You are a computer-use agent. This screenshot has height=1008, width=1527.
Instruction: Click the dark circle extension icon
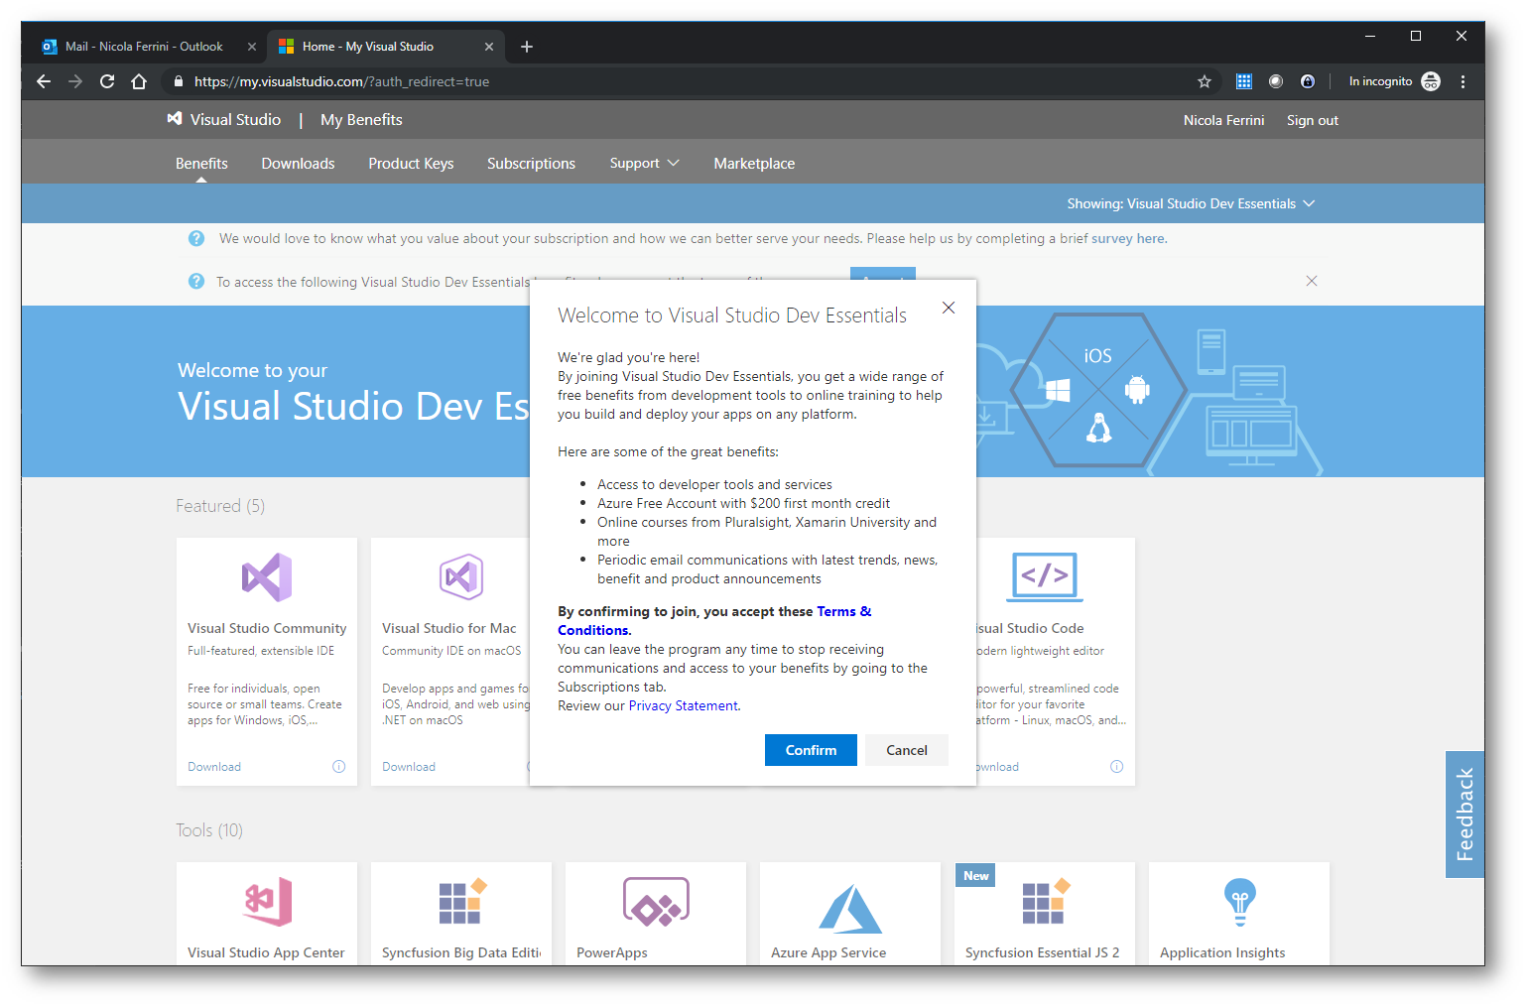click(x=1276, y=81)
